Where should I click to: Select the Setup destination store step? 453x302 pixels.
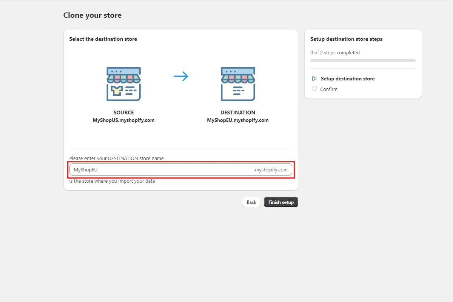tap(348, 79)
